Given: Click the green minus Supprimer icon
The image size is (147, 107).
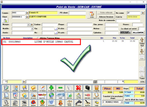Looking at the screenshot, I should 60,88.
